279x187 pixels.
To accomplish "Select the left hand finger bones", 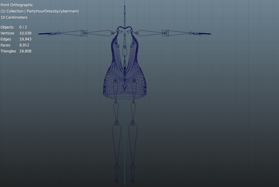I will pyautogui.click(x=46, y=34).
